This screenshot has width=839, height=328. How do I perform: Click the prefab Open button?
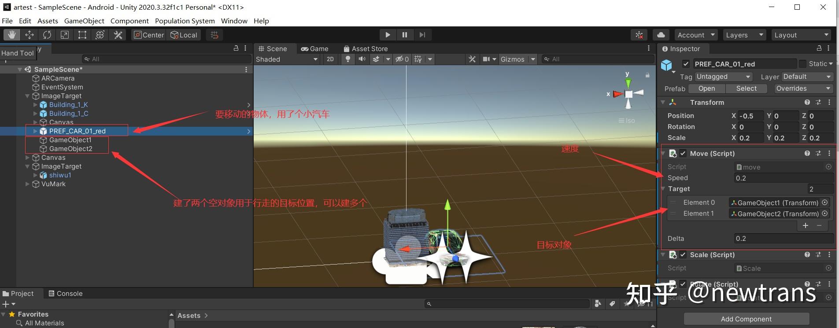[x=706, y=88]
